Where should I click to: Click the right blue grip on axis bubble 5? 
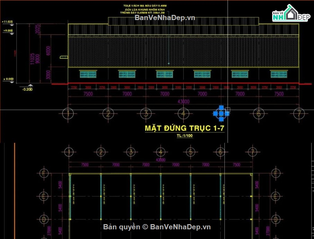[227, 113]
